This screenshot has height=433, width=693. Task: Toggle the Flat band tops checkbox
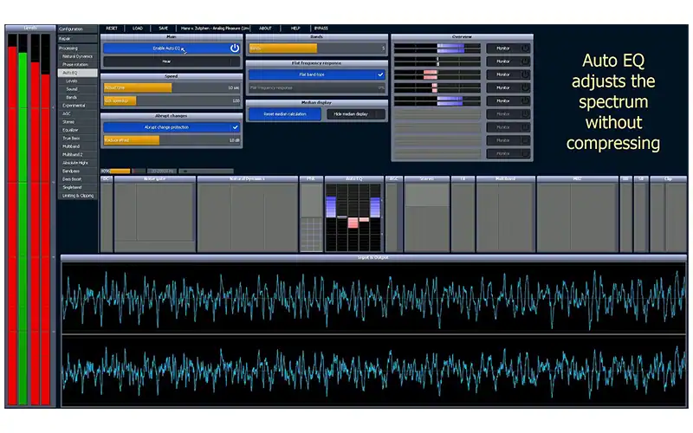pyautogui.click(x=380, y=74)
